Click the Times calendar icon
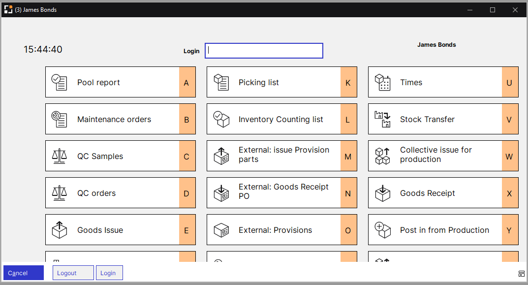Image resolution: width=528 pixels, height=285 pixels. (382, 82)
